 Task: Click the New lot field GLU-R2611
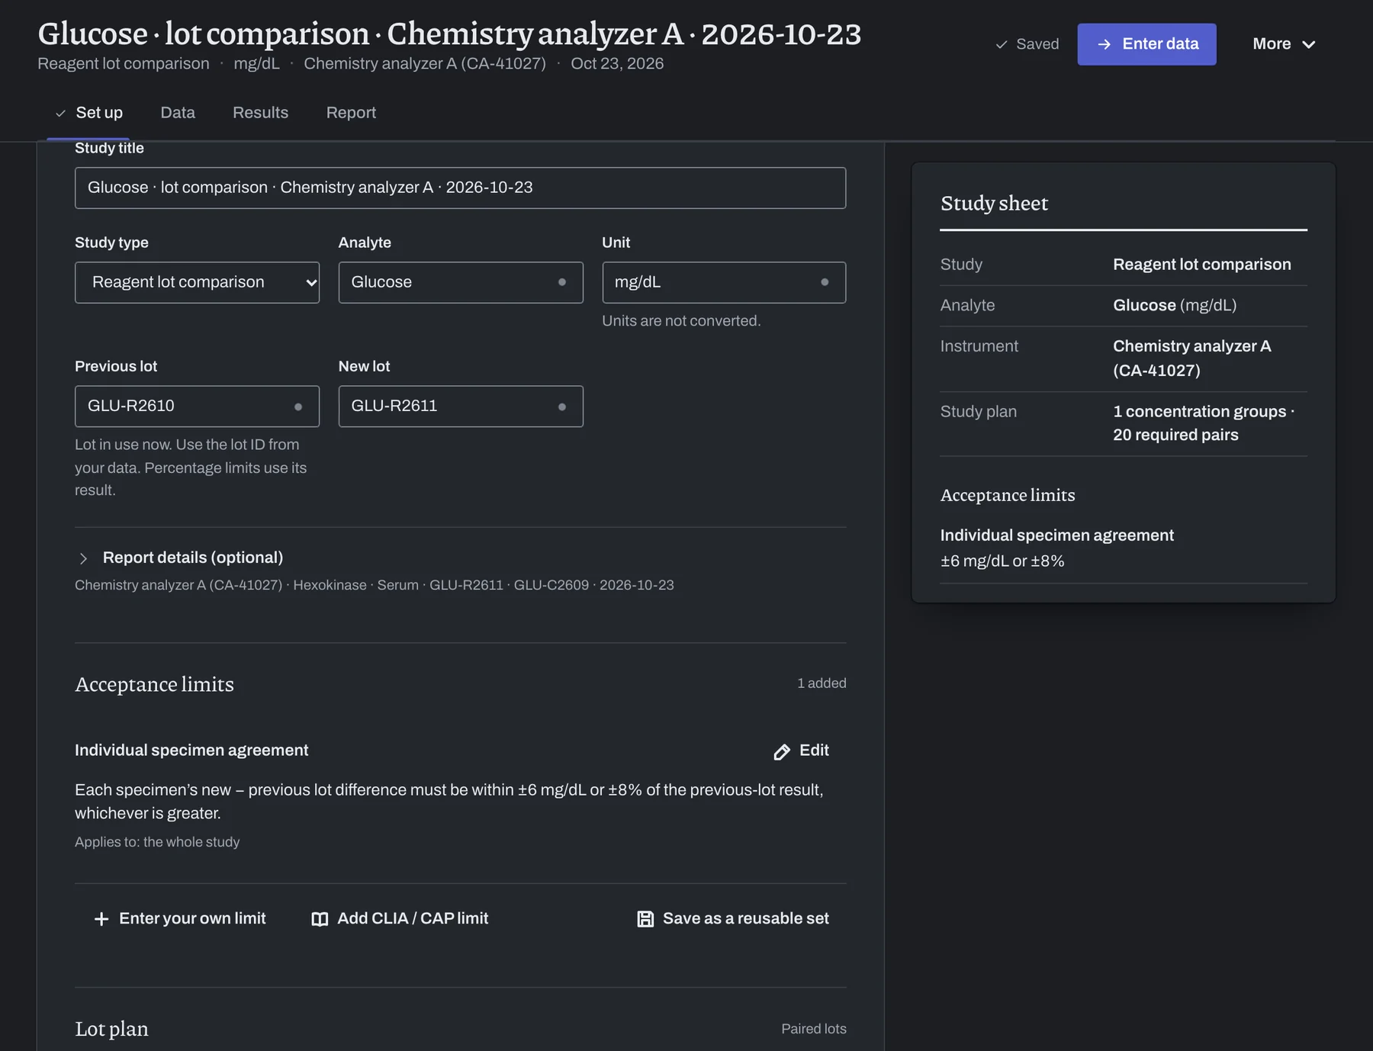(x=461, y=407)
